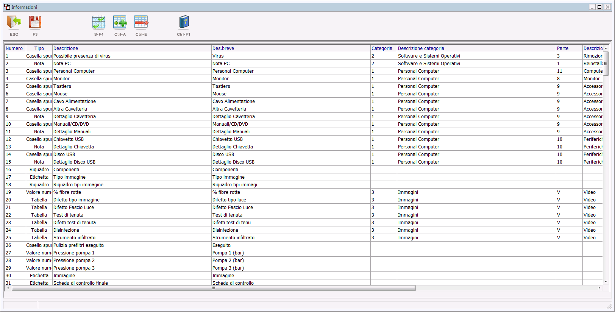Click the horizontal scrollbar thumb
The height and width of the screenshot is (312, 615).
pyautogui.click(x=214, y=288)
